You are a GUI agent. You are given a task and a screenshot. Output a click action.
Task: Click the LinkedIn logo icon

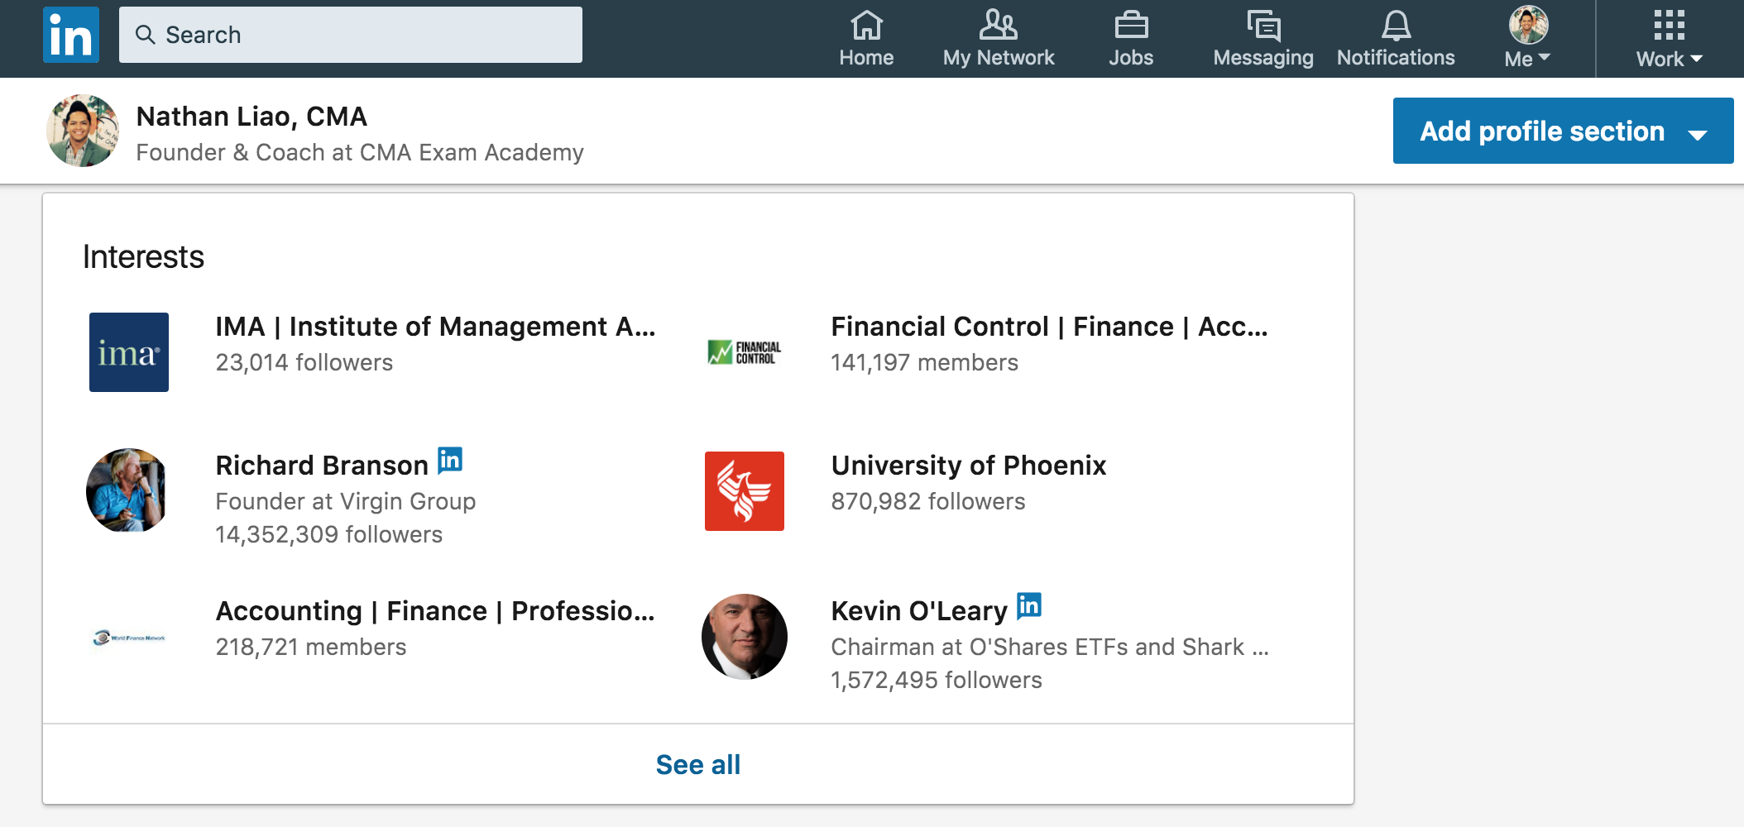(x=71, y=35)
